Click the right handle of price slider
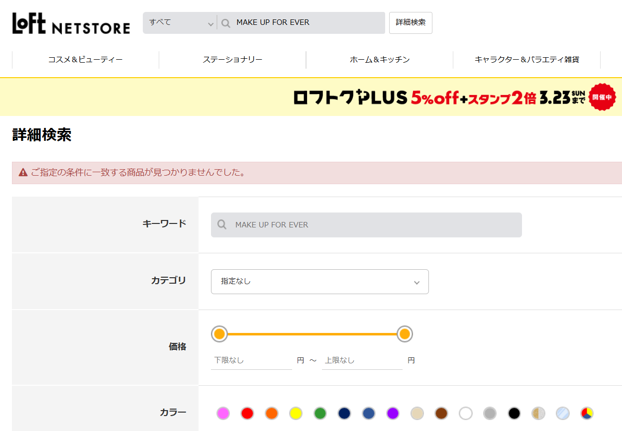This screenshot has height=431, width=622. point(405,334)
